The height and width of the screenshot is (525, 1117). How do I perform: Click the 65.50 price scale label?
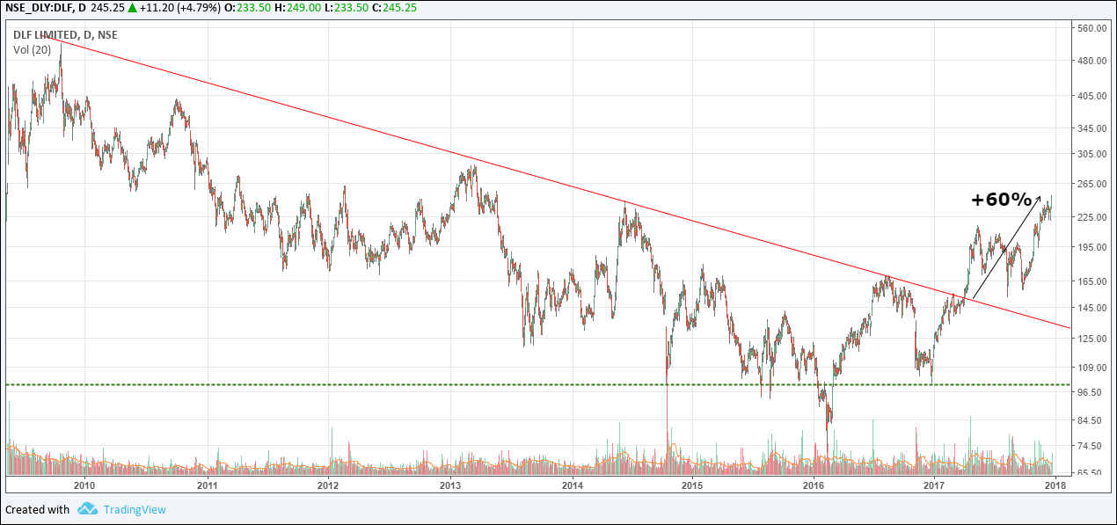pos(1088,473)
